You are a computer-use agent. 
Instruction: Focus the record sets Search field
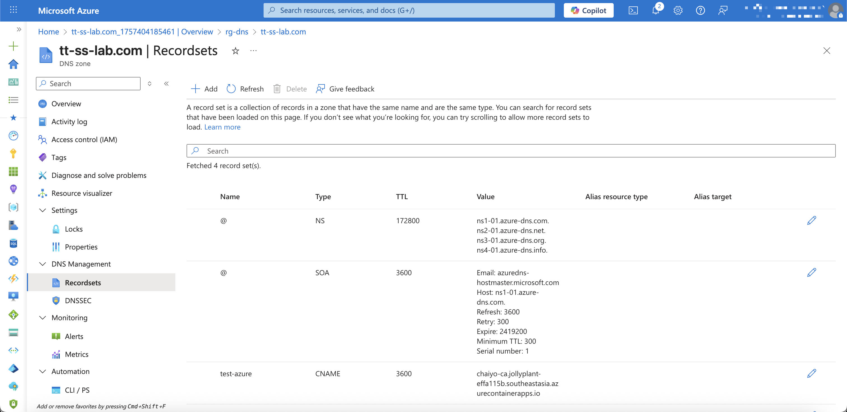coord(511,151)
